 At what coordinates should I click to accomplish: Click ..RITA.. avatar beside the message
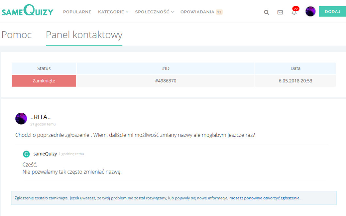pyautogui.click(x=21, y=118)
